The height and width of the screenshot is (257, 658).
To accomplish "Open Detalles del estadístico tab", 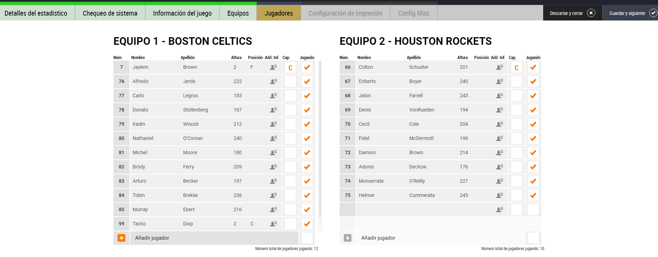I will tap(37, 13).
